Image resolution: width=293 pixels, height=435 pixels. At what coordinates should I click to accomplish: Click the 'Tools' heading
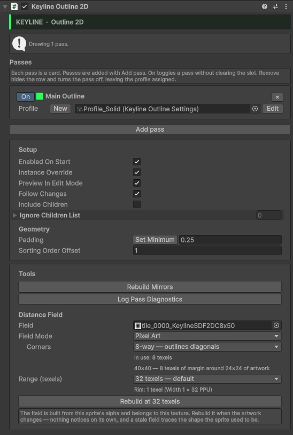tap(27, 274)
